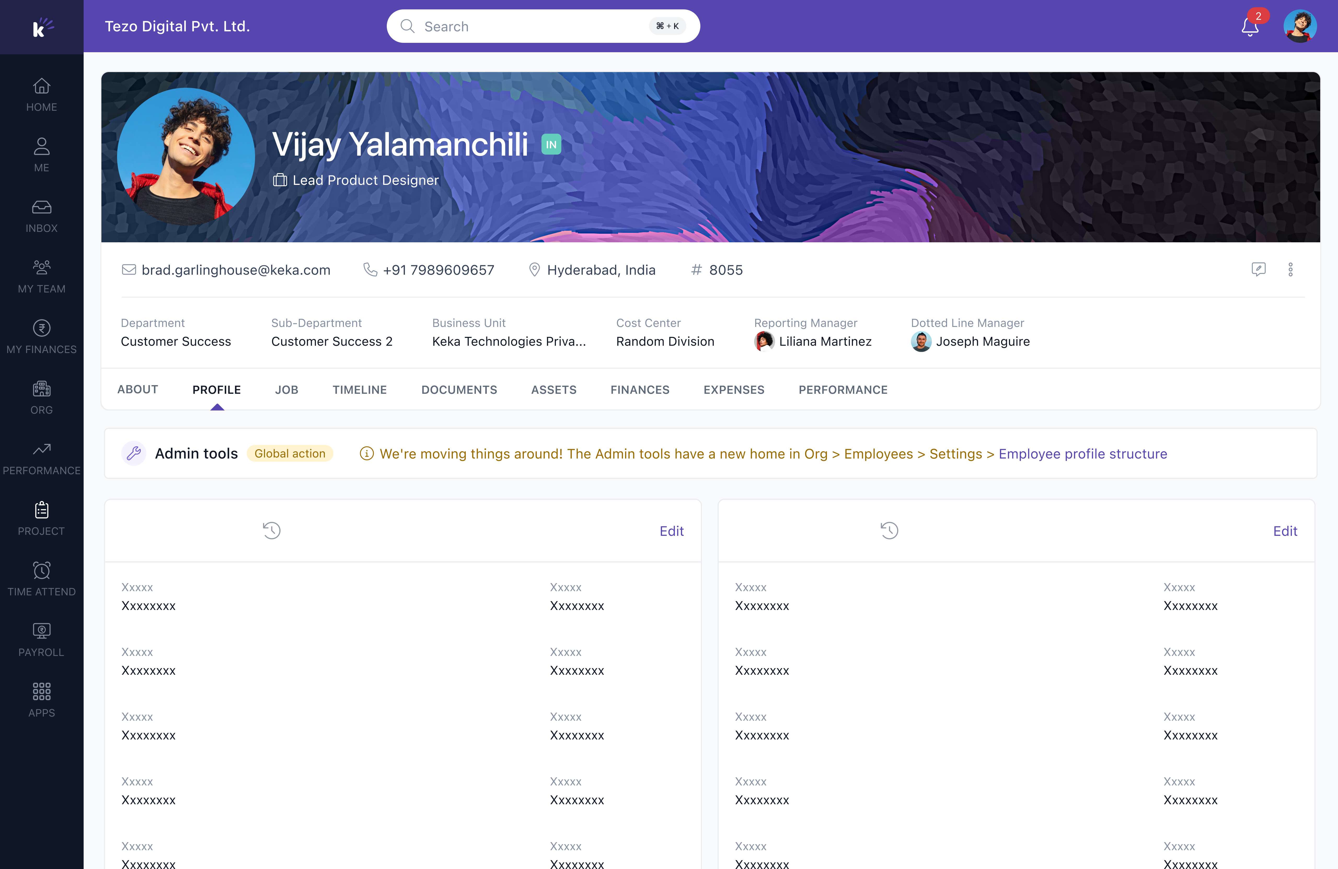
Task: Open the user avatar menu in header
Action: pos(1300,26)
